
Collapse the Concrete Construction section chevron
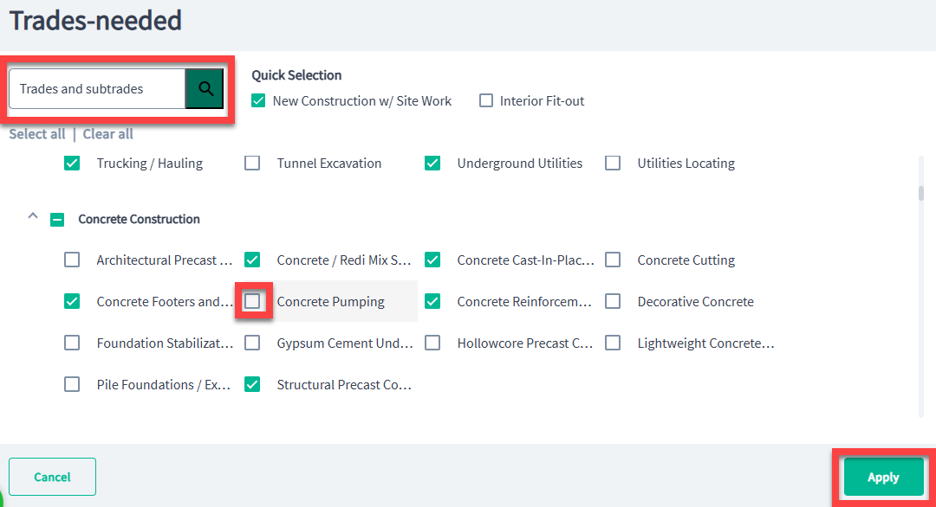33,217
